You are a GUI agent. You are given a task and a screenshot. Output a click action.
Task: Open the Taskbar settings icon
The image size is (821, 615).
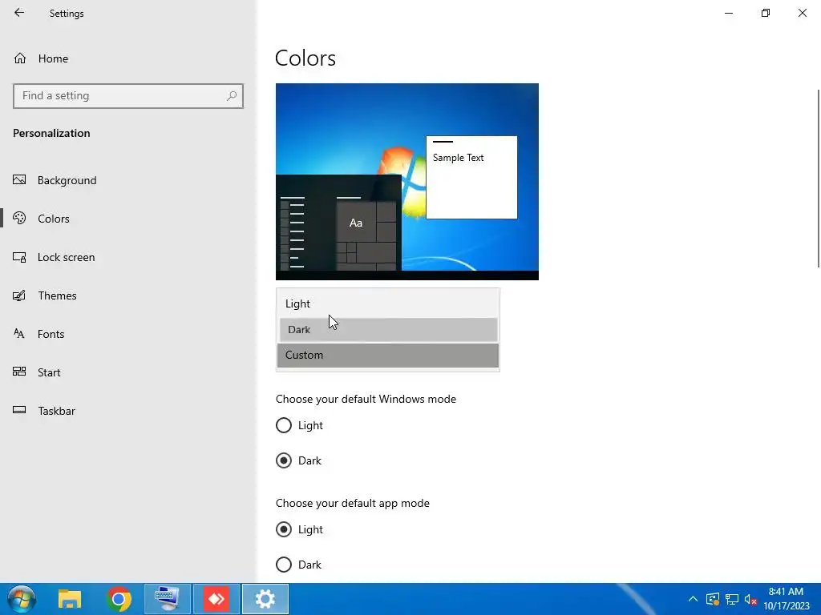coord(19,411)
